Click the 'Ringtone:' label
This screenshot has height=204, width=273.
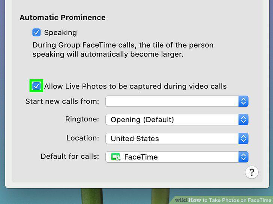pos(82,119)
